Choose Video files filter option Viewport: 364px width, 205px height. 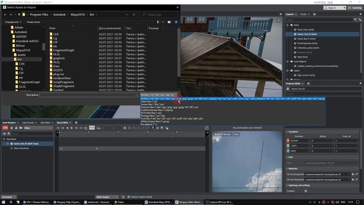[x=149, y=101]
